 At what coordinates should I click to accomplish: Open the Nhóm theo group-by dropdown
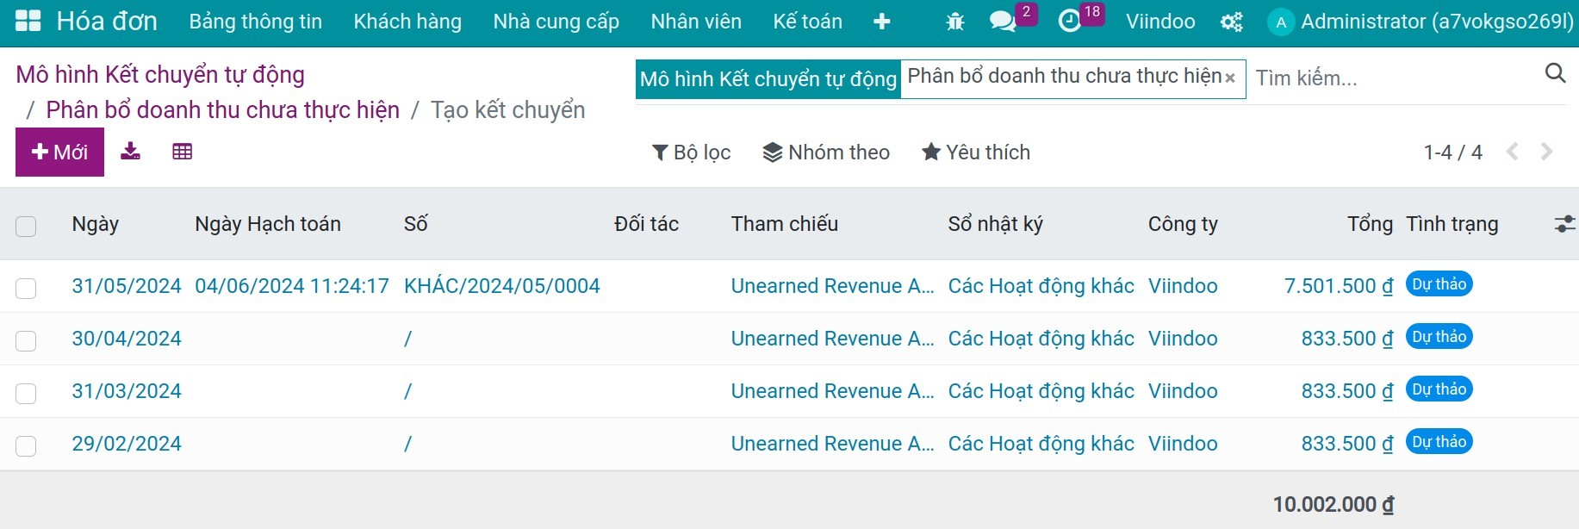(x=826, y=152)
